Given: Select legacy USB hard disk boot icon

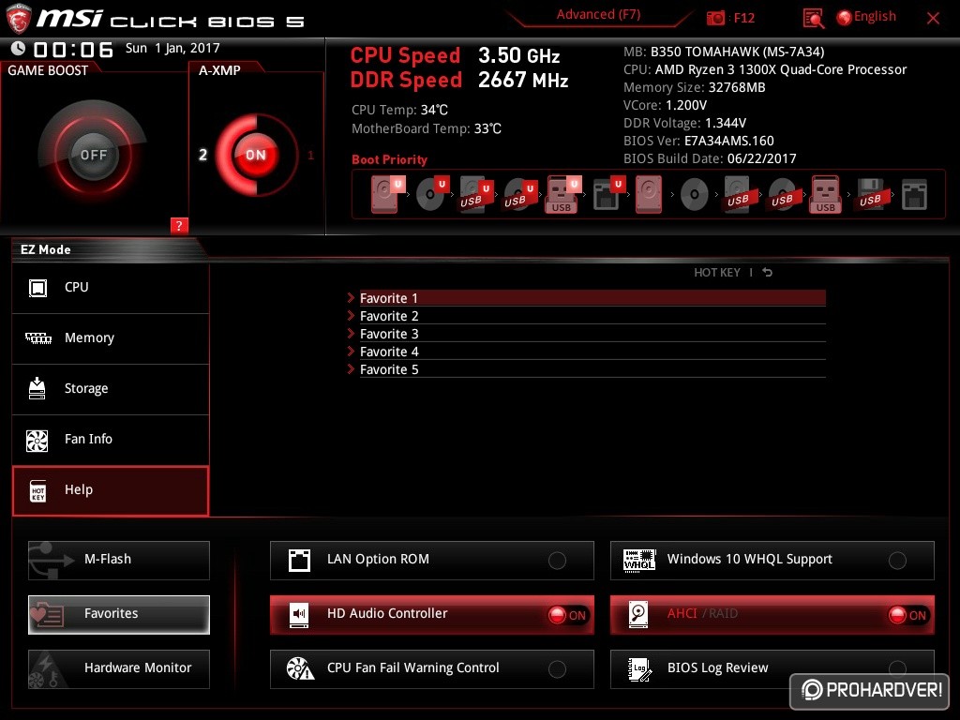Looking at the screenshot, I should click(x=738, y=194).
